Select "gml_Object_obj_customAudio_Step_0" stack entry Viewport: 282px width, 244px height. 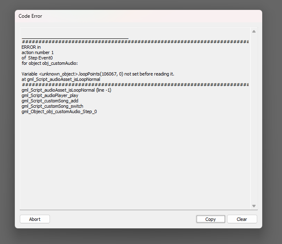59,111
